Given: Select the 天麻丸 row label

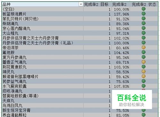Looking at the screenshot, I should coord(8,101).
